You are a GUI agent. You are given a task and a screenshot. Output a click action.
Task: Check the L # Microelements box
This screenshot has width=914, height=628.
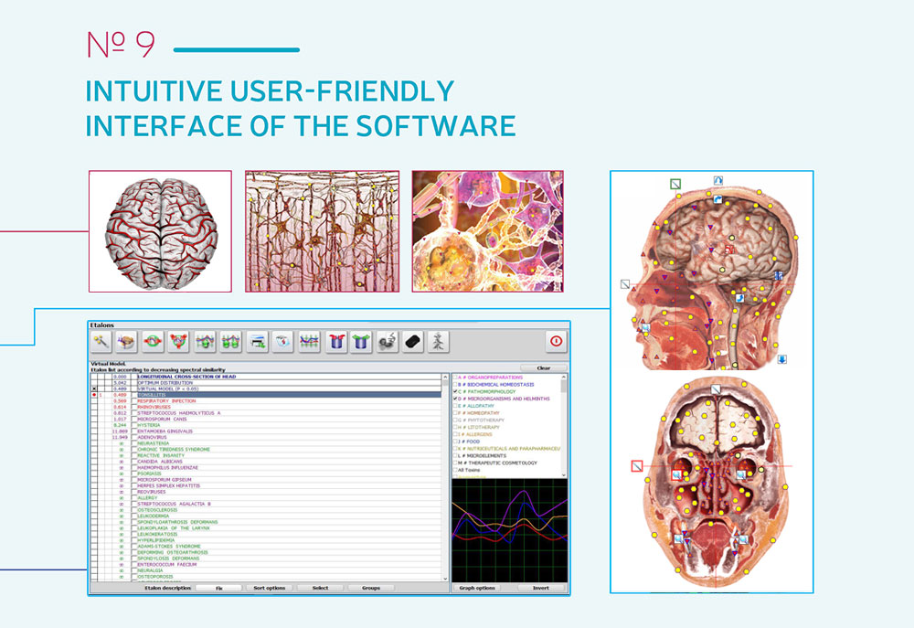click(455, 455)
